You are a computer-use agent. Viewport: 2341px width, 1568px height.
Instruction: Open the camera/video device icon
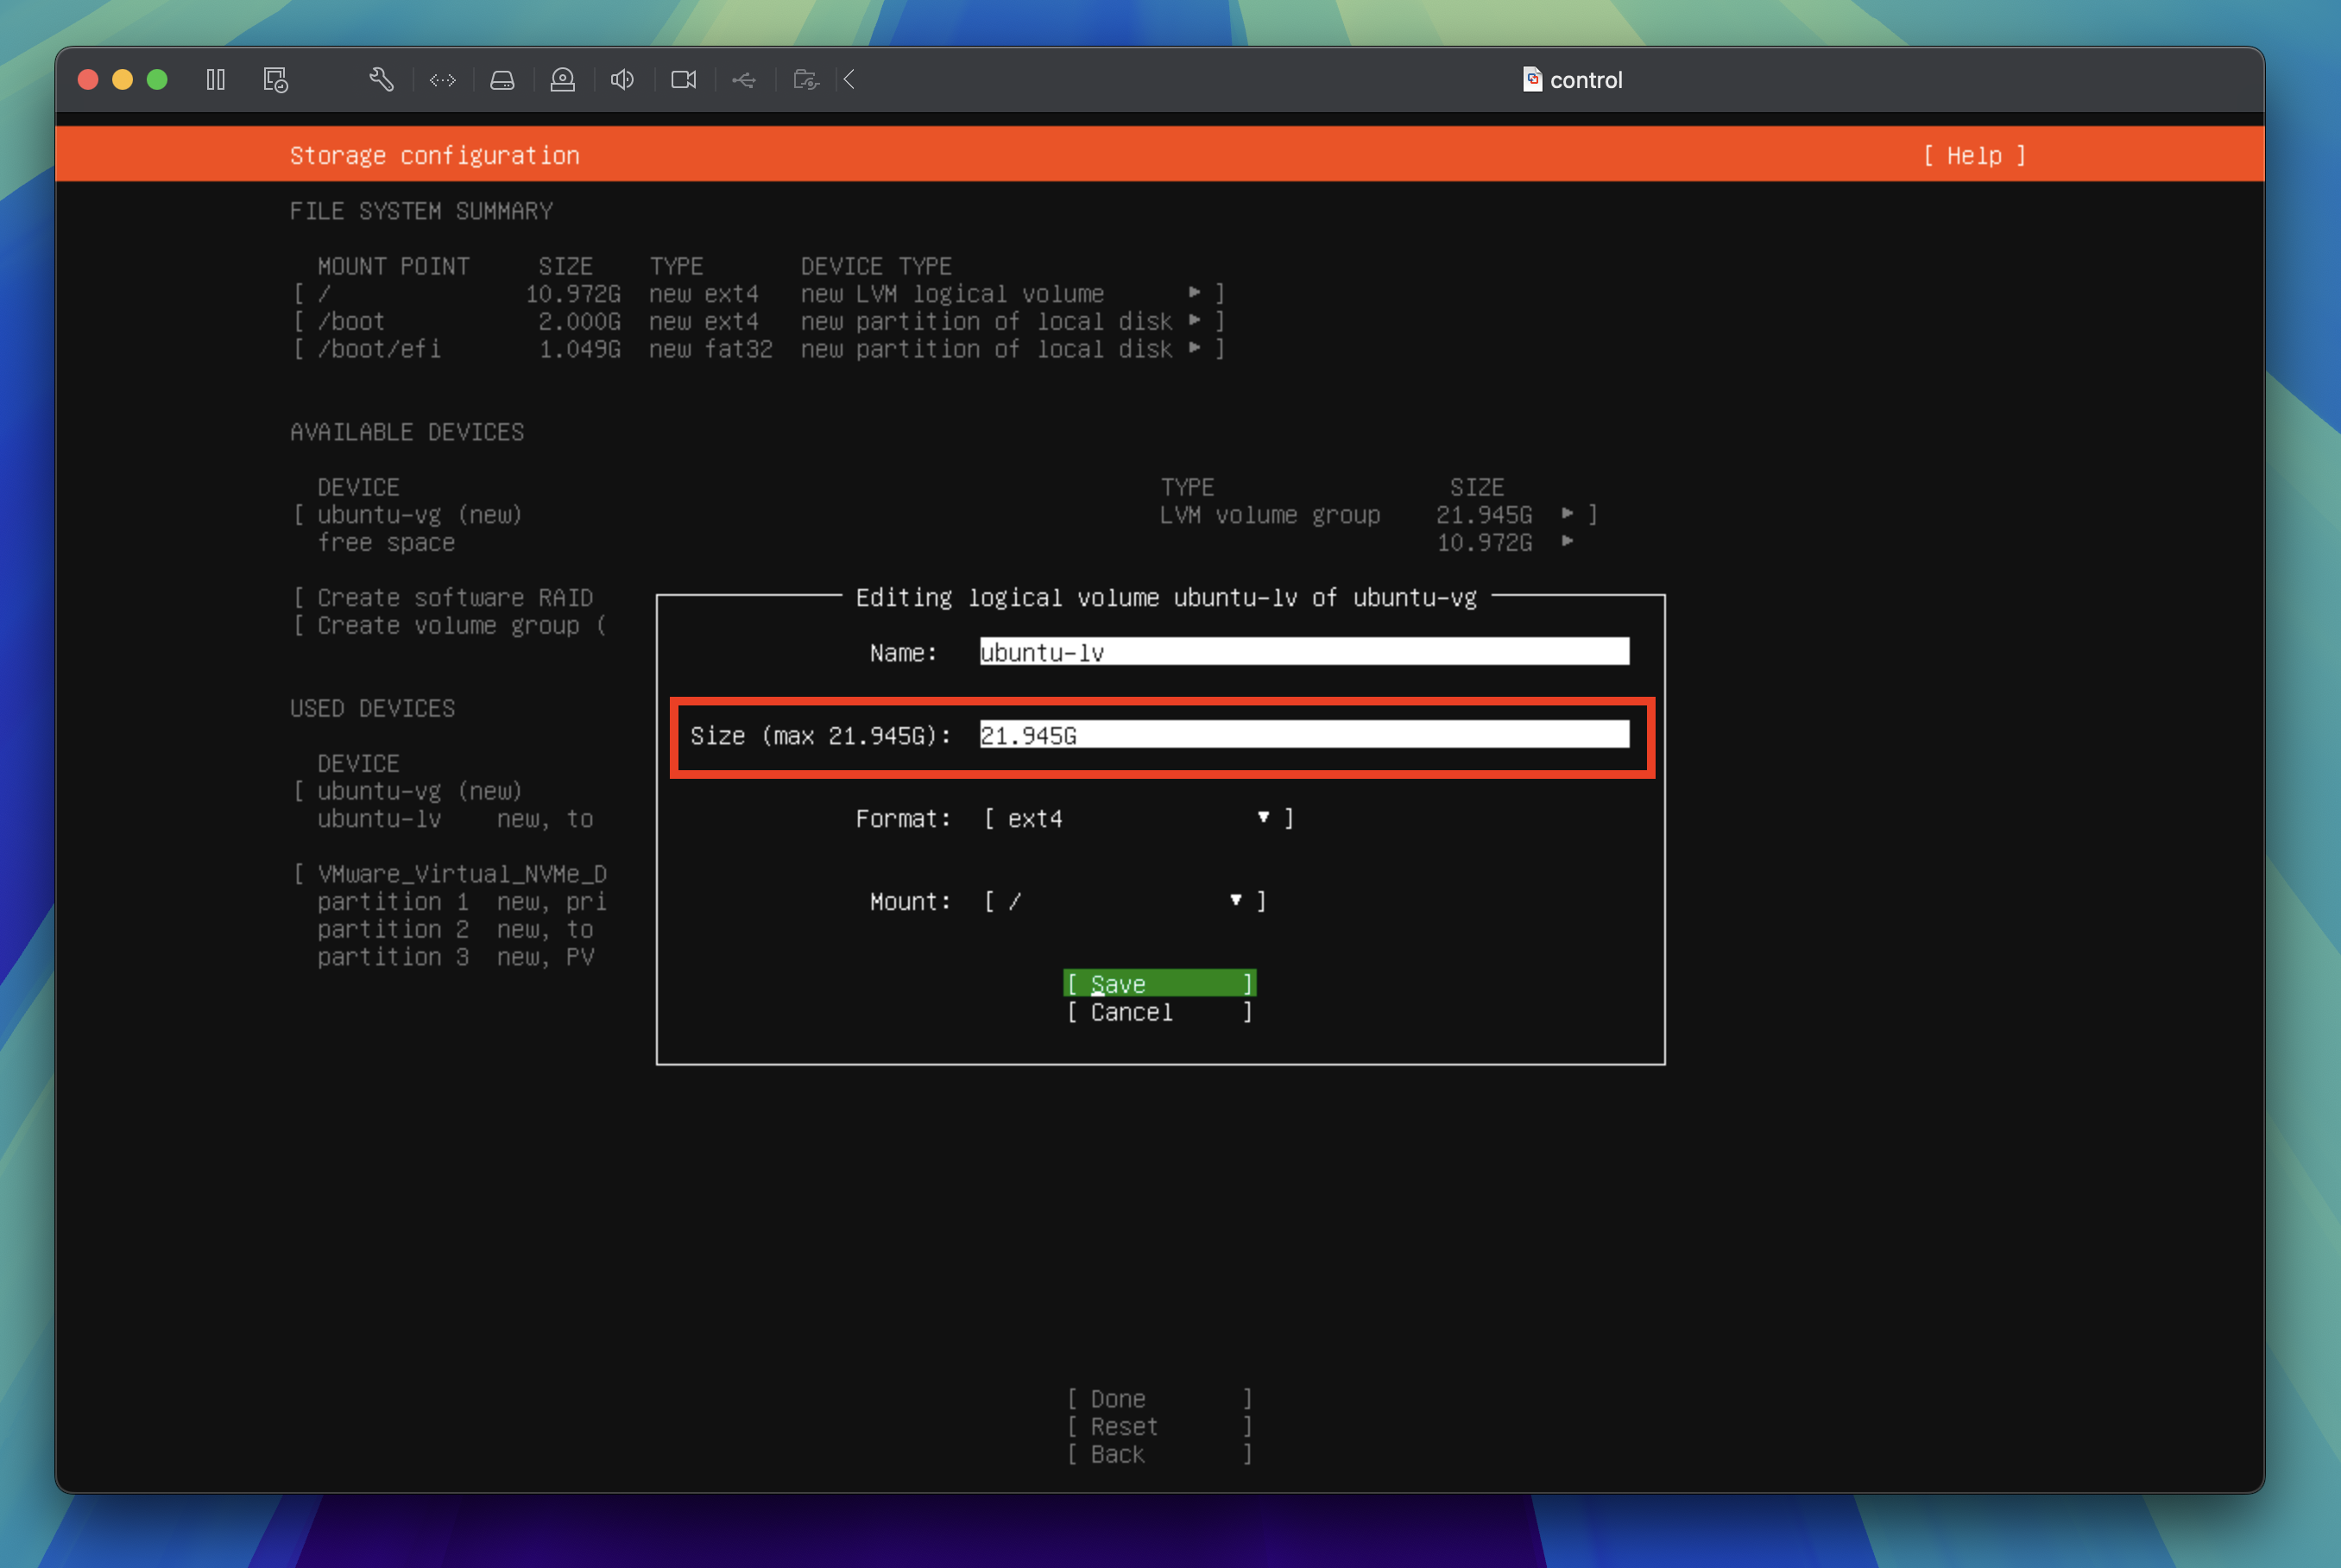[x=684, y=79]
